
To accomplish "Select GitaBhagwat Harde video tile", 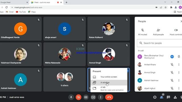I will click(x=20, y=29).
